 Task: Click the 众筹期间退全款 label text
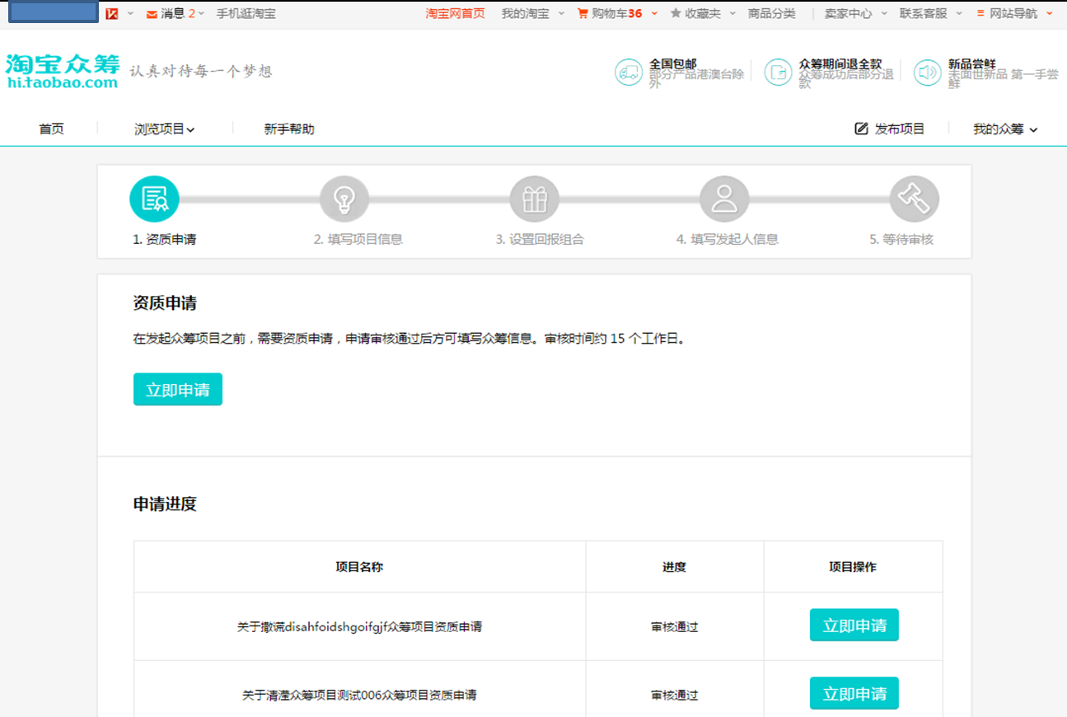[x=840, y=63]
